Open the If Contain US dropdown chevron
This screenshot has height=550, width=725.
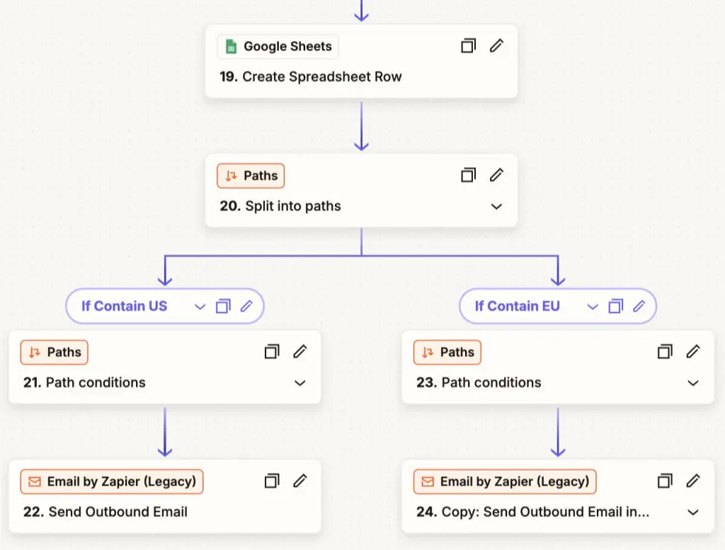tap(200, 306)
